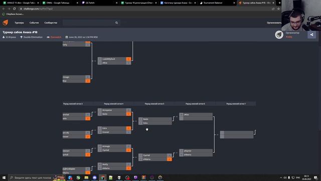Viewport: 321px width, 181px height.
Task: Open File Explorer from the taskbar
Action: [x=86, y=177]
